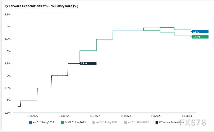Select the dark 2.5% policy rate tag
This screenshot has height=132, width=214.
pyautogui.click(x=88, y=63)
